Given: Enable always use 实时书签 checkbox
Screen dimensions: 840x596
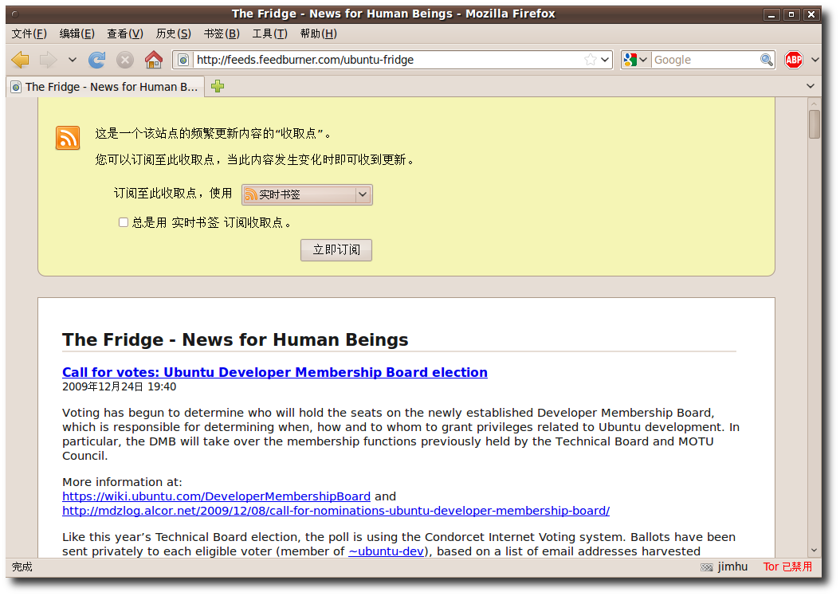Looking at the screenshot, I should coord(124,223).
